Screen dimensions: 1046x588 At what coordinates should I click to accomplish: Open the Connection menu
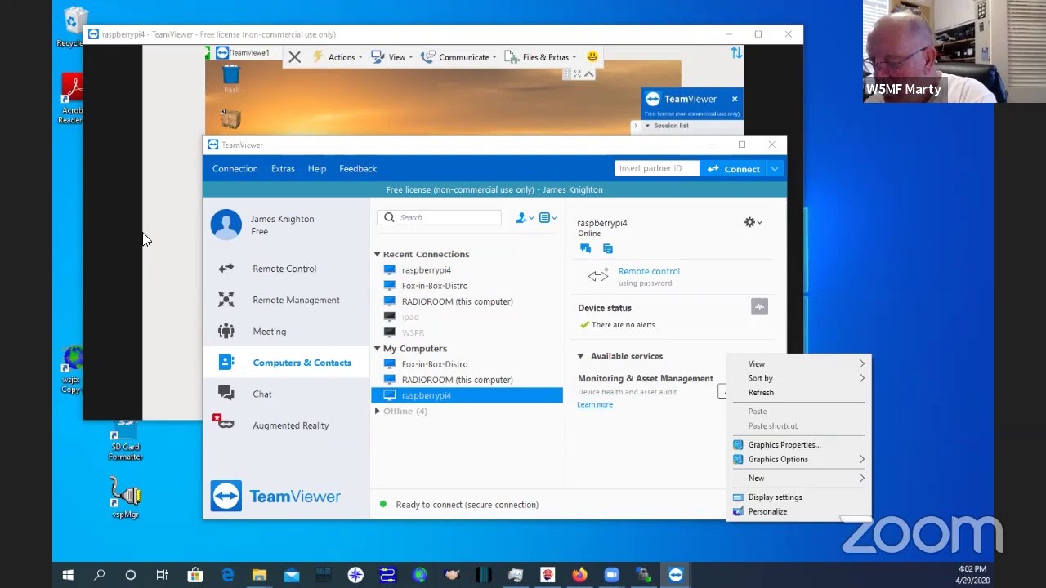pos(235,169)
